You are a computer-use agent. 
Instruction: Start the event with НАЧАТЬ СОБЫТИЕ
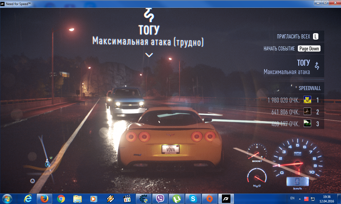(279, 49)
